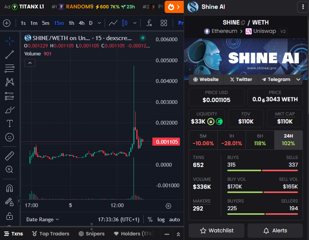Activate the zoom in tool
The width and height of the screenshot is (309, 240).
(x=10, y=169)
